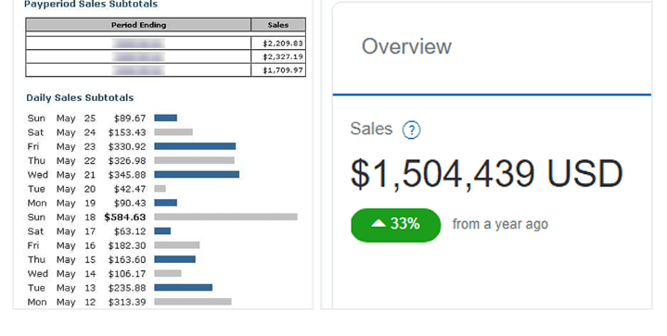Image resolution: width=667 pixels, height=336 pixels.
Task: Click the blue sales bar for May 21
Action: click(197, 174)
